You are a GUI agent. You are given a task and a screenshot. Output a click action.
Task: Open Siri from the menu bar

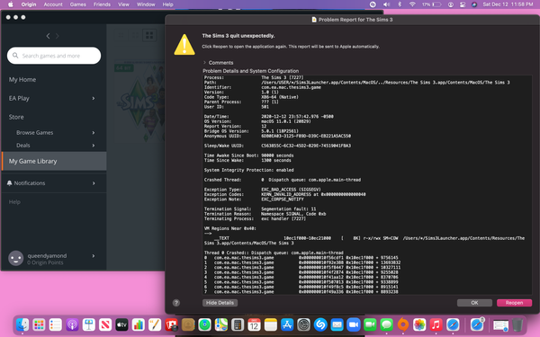tap(474, 4)
